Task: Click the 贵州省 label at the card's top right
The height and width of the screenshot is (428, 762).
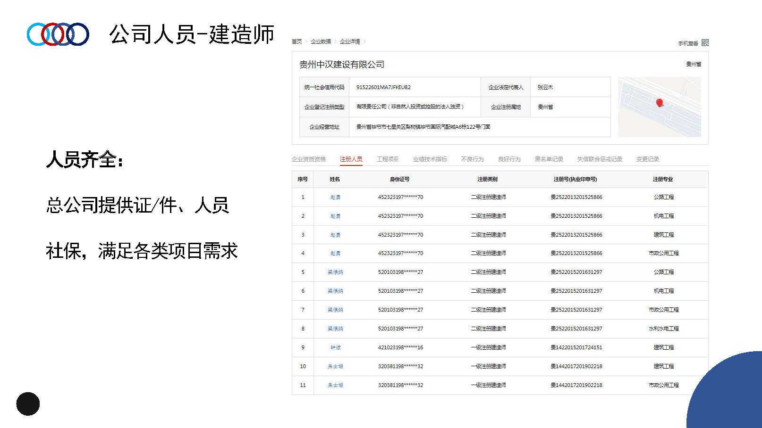Action: 694,64
